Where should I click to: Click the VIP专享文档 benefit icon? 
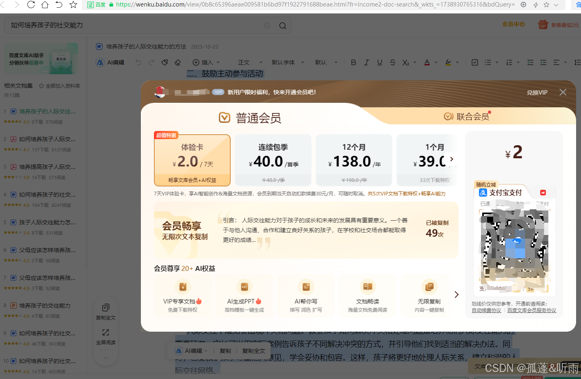183,286
